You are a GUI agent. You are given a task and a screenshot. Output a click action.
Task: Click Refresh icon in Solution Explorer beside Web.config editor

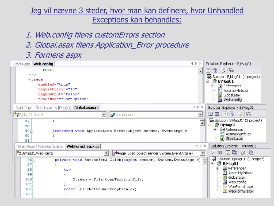[x=208, y=70]
